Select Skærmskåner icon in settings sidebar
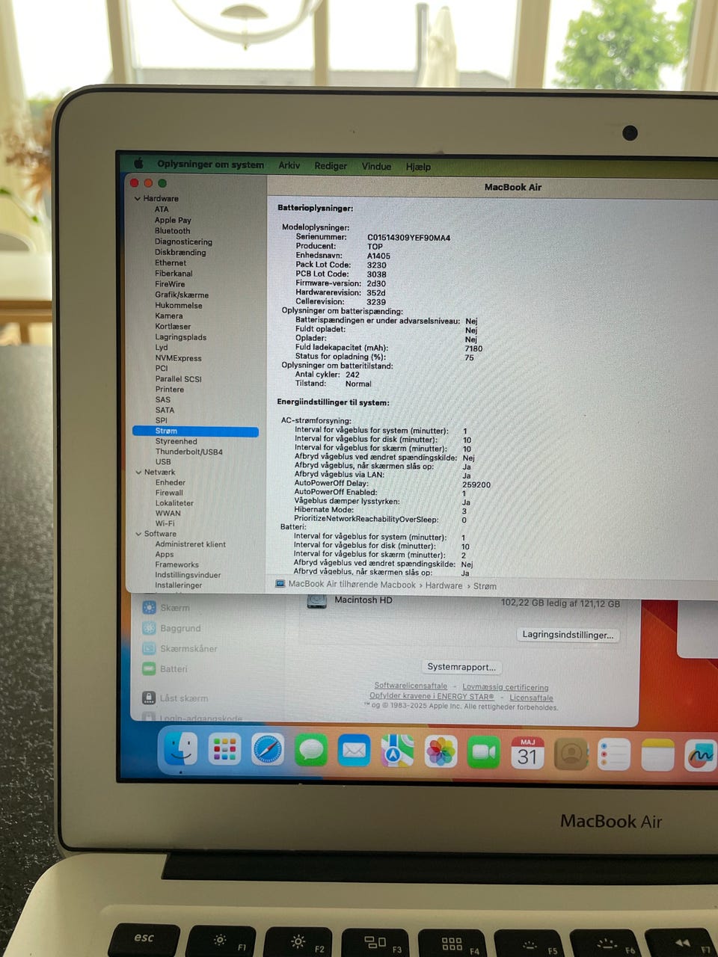 (149, 648)
